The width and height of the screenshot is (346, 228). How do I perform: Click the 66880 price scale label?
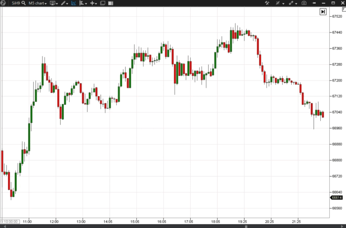click(x=337, y=144)
